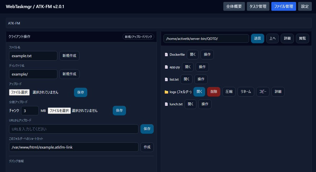316x172 pixels.
Task: Click 圧縮 for logs folder
Action: (229, 92)
